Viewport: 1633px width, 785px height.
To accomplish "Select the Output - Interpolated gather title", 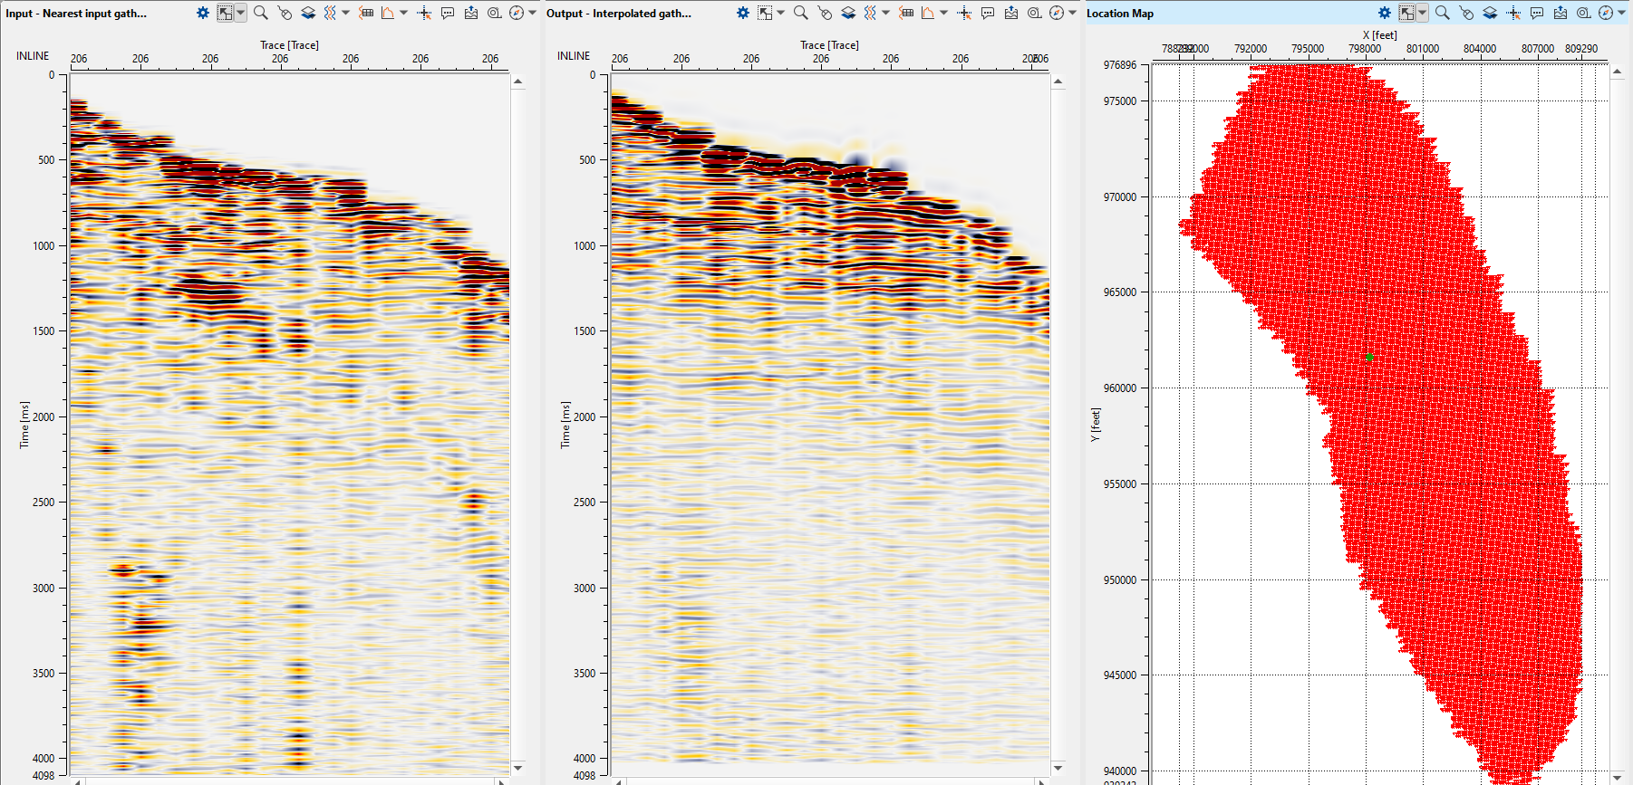I will coord(619,14).
